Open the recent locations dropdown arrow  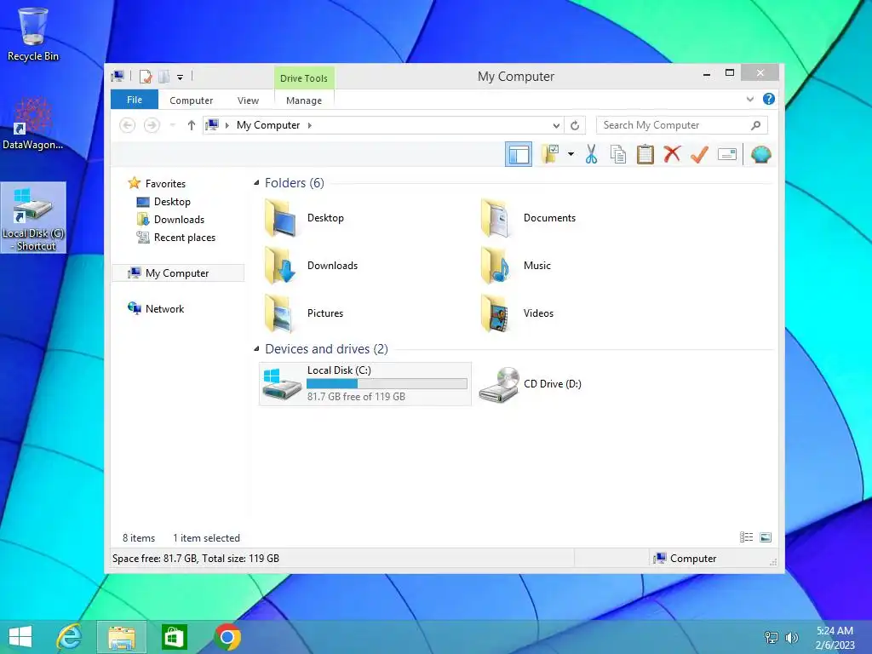pos(172,125)
